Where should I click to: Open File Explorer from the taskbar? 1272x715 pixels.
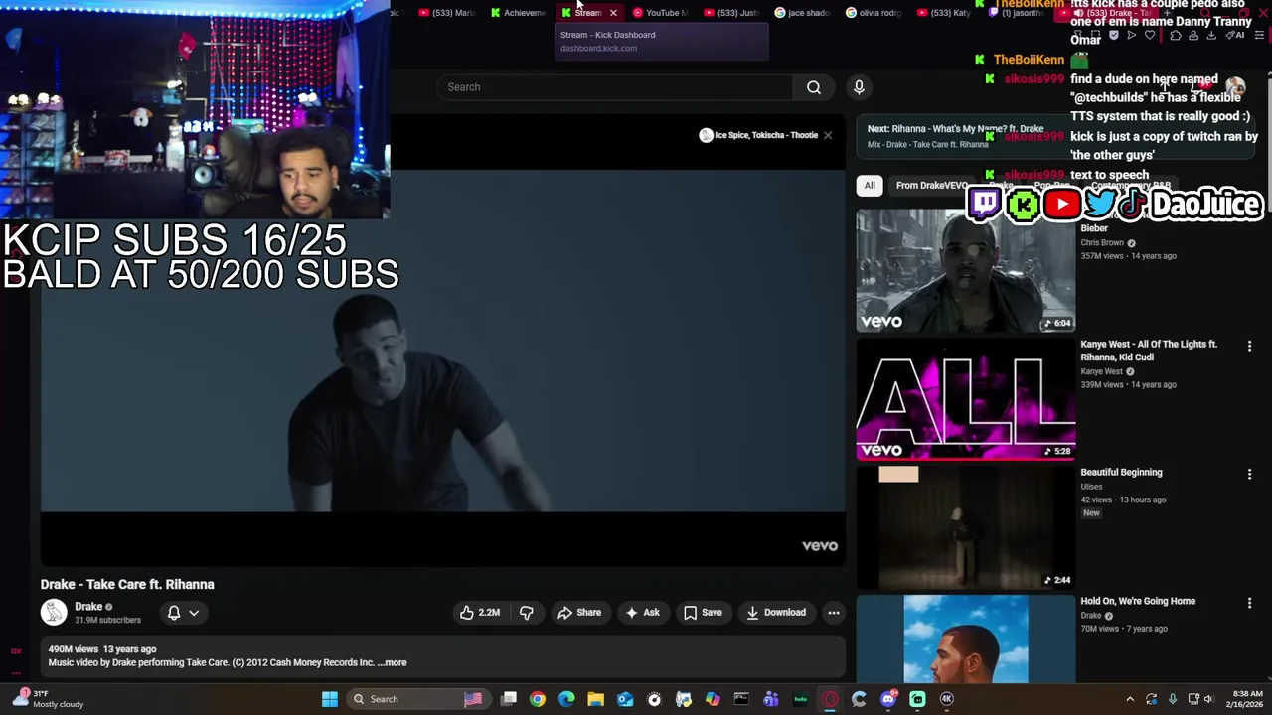595,699
